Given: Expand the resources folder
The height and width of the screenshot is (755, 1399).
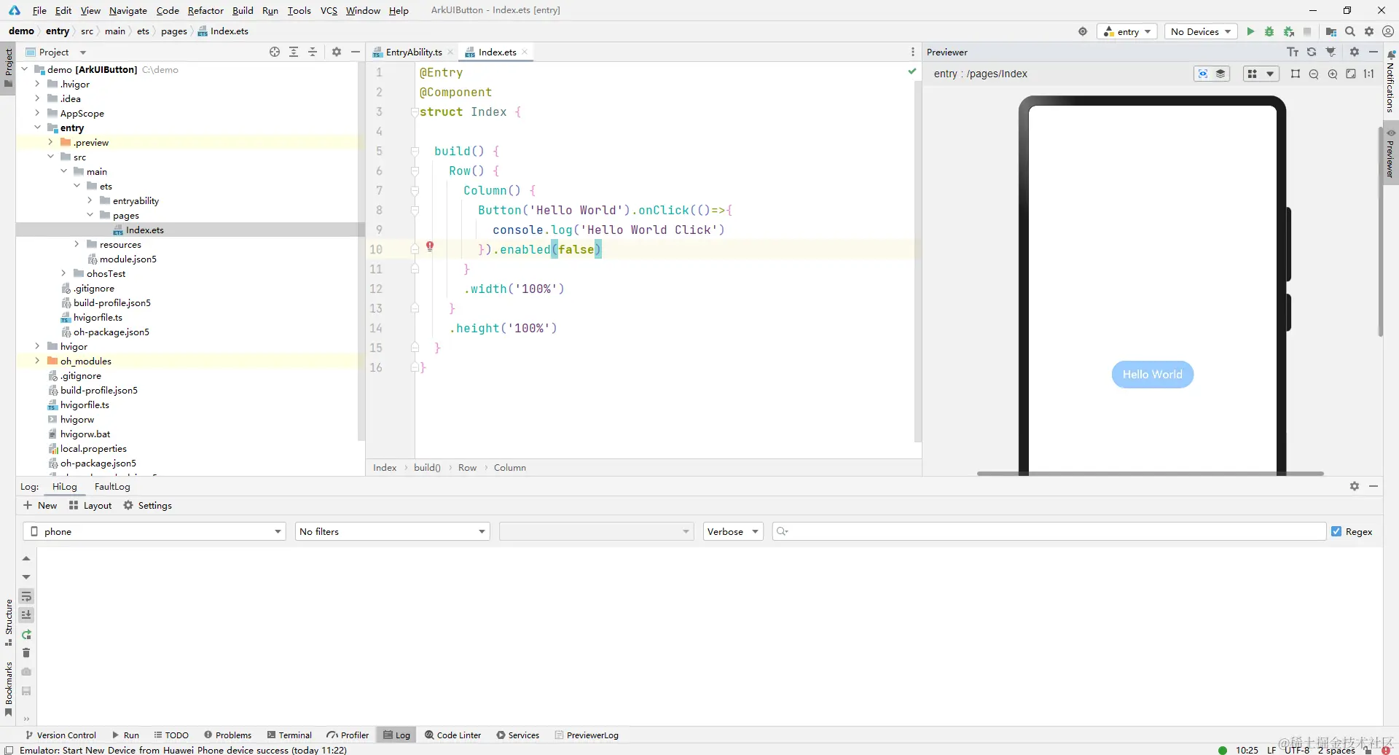Looking at the screenshot, I should point(77,244).
